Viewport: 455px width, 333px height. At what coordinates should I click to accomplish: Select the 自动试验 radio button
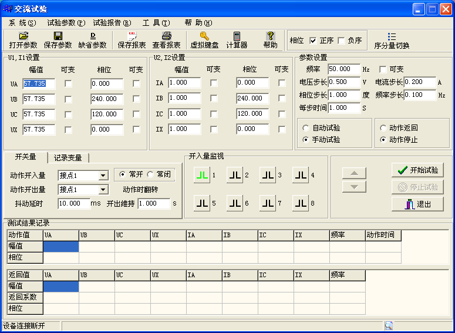point(305,128)
